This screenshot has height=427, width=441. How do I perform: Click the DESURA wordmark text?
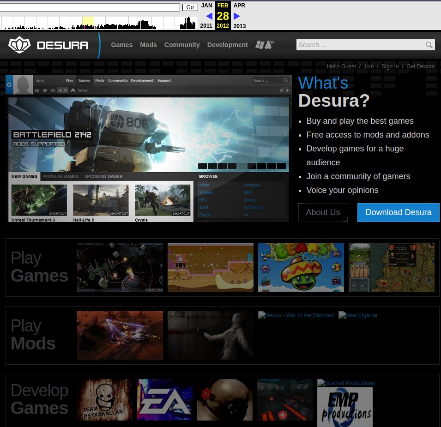(62, 45)
